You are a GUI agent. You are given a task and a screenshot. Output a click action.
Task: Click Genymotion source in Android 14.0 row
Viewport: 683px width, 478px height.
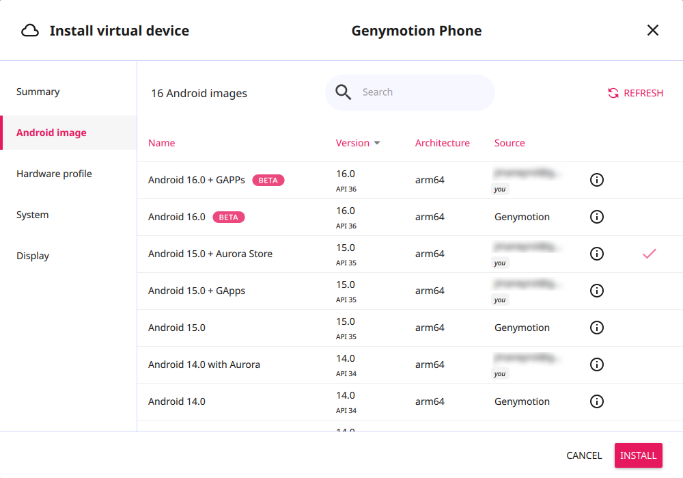522,401
